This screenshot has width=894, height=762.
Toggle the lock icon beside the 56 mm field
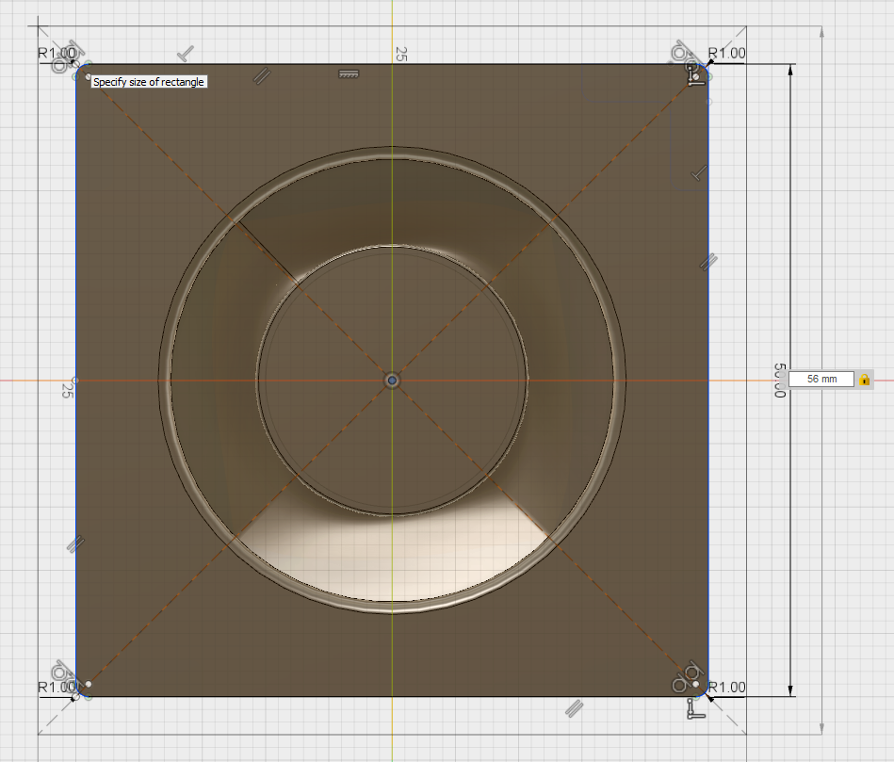[x=865, y=379]
